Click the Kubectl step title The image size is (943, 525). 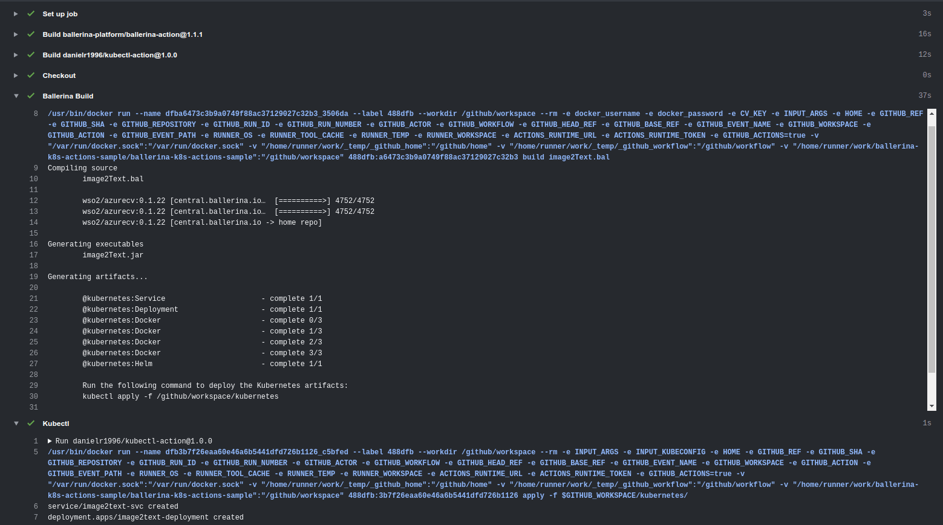[x=56, y=424]
